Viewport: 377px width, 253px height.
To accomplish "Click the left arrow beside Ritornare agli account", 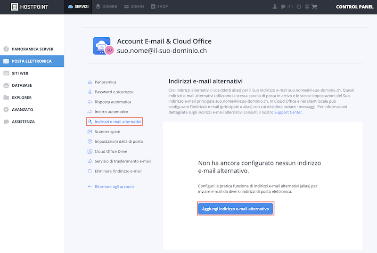I will (90, 187).
